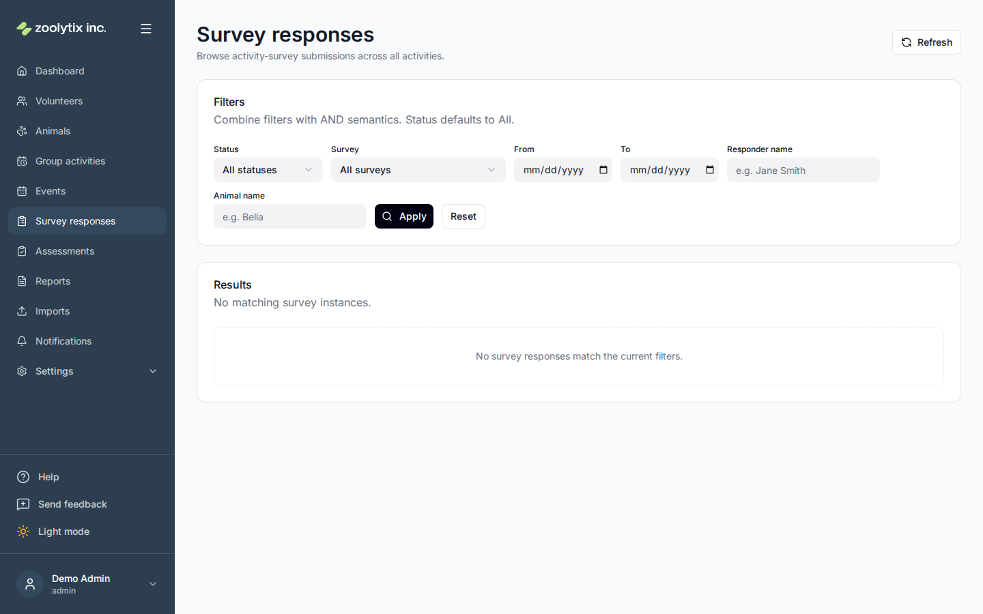Go to Dashboard in sidebar
The height and width of the screenshot is (614, 983).
click(87, 71)
